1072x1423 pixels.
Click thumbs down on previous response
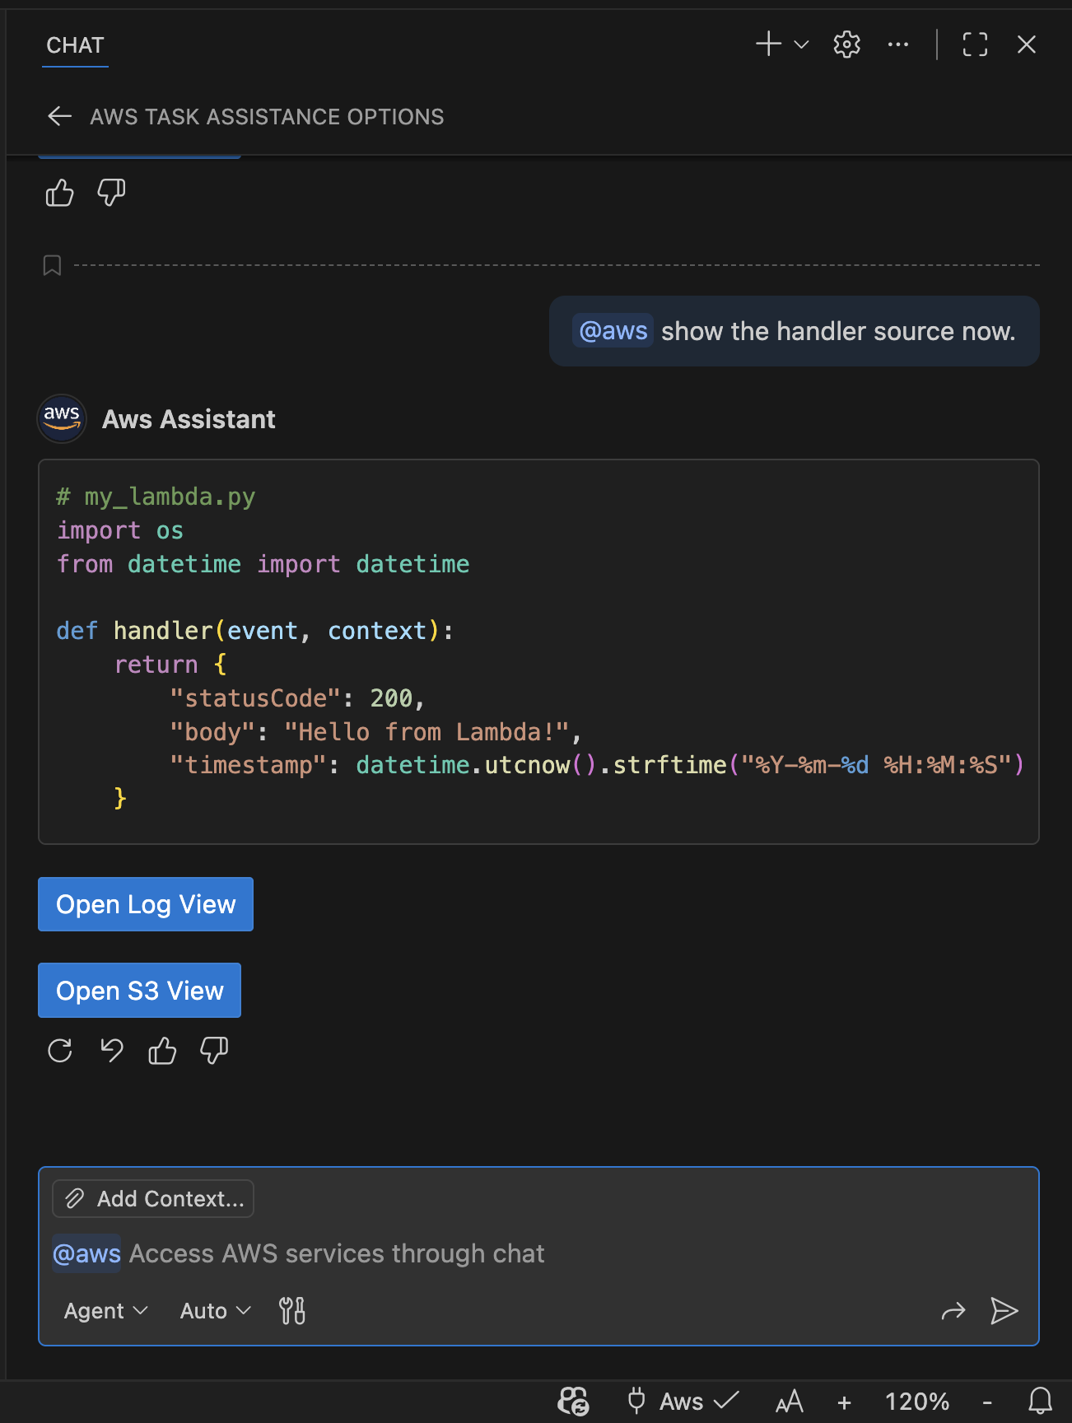[x=111, y=194]
